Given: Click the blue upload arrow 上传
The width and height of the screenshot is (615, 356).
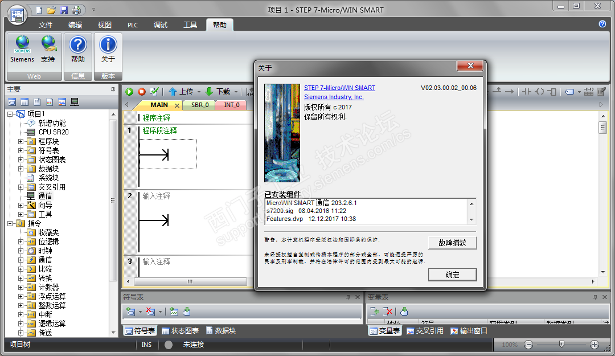Looking at the screenshot, I should [x=173, y=92].
